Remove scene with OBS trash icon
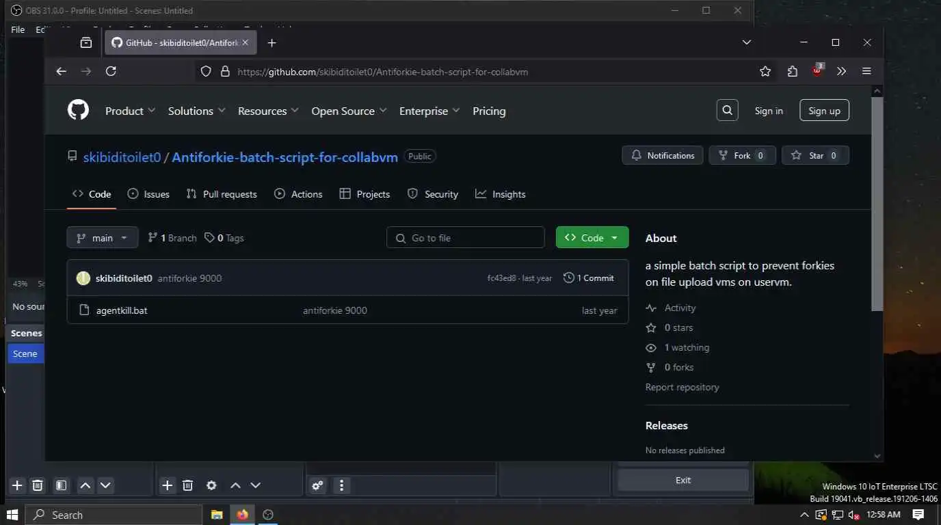Viewport: 941px width, 525px height. point(38,485)
